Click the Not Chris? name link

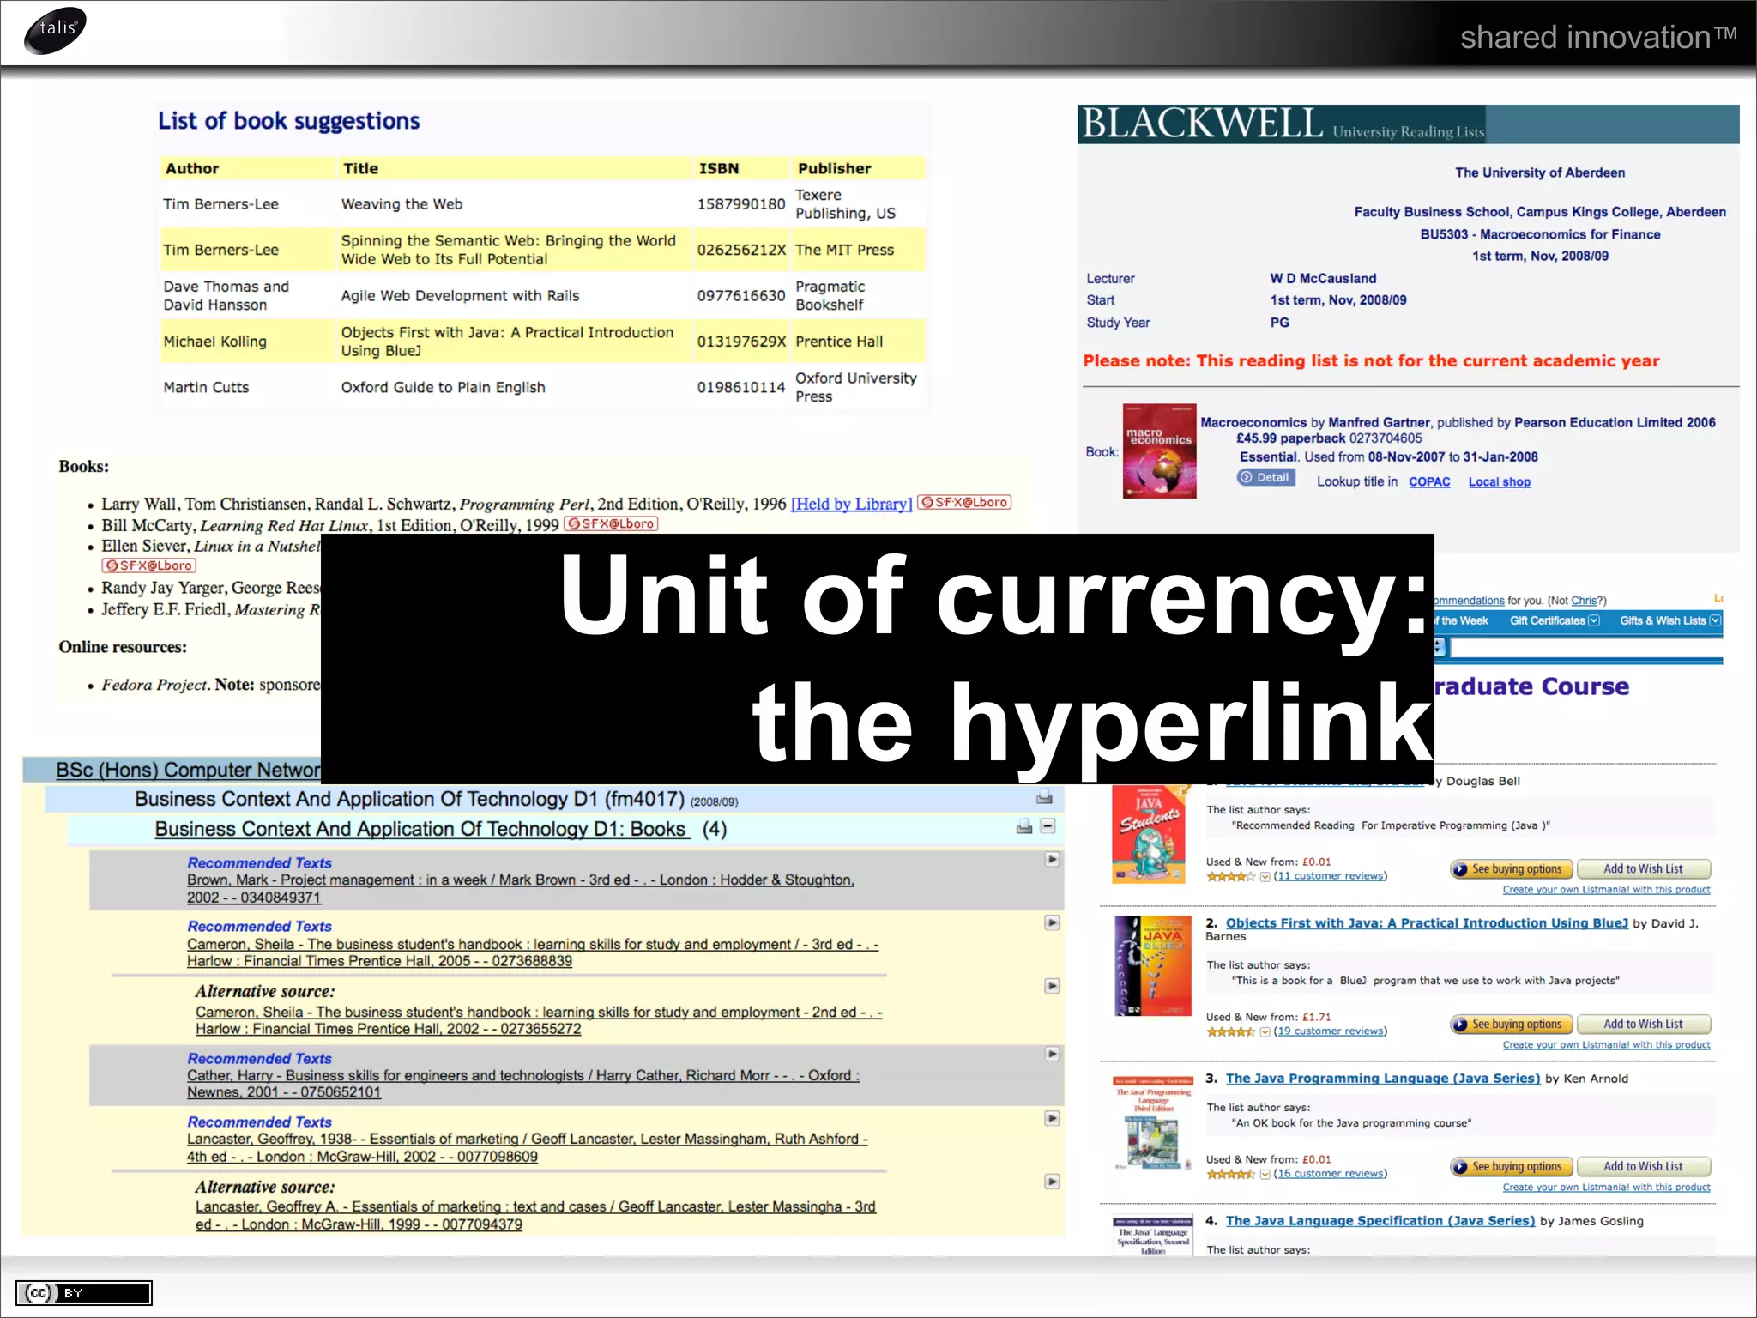pos(1584,601)
